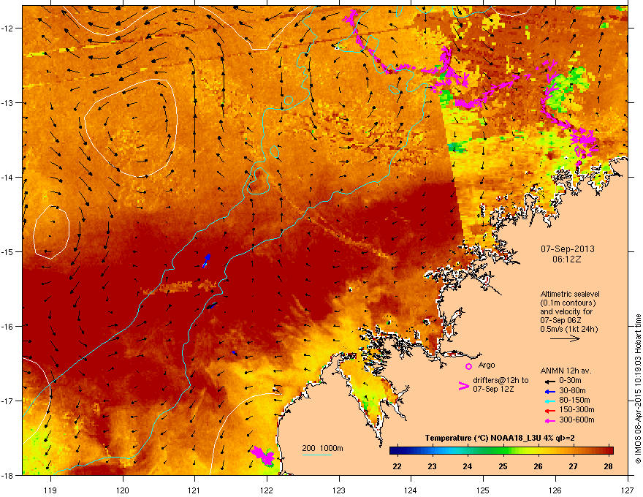Click the longitude axis label 123
The width and height of the screenshot is (643, 497).
pyautogui.click(x=339, y=490)
